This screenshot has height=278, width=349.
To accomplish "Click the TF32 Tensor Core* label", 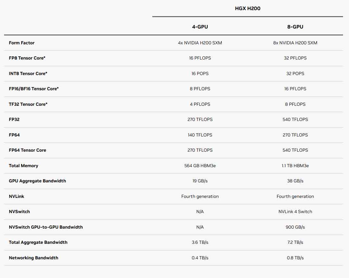I will (28, 104).
